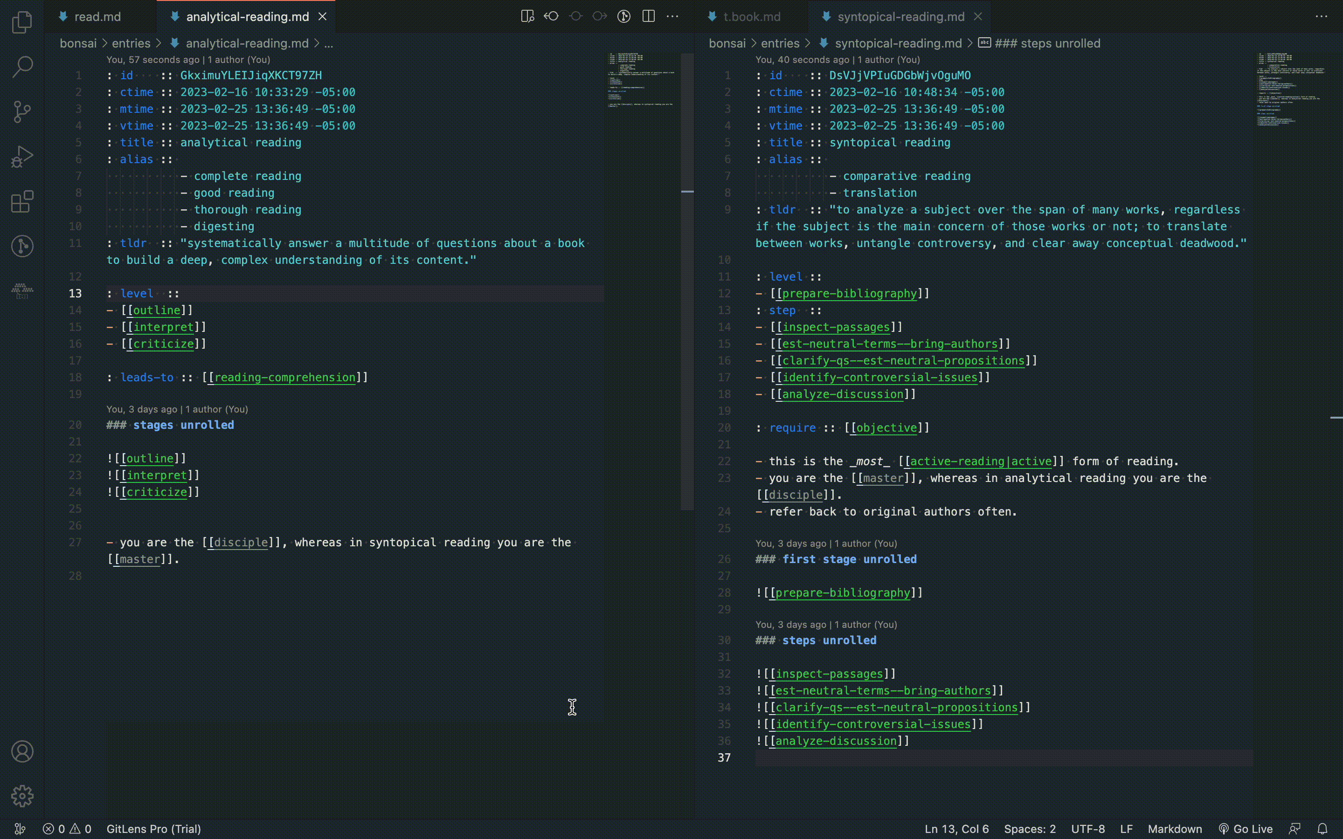Follow the [[objective]] link in right editor
The image size is (1343, 839).
pos(887,428)
